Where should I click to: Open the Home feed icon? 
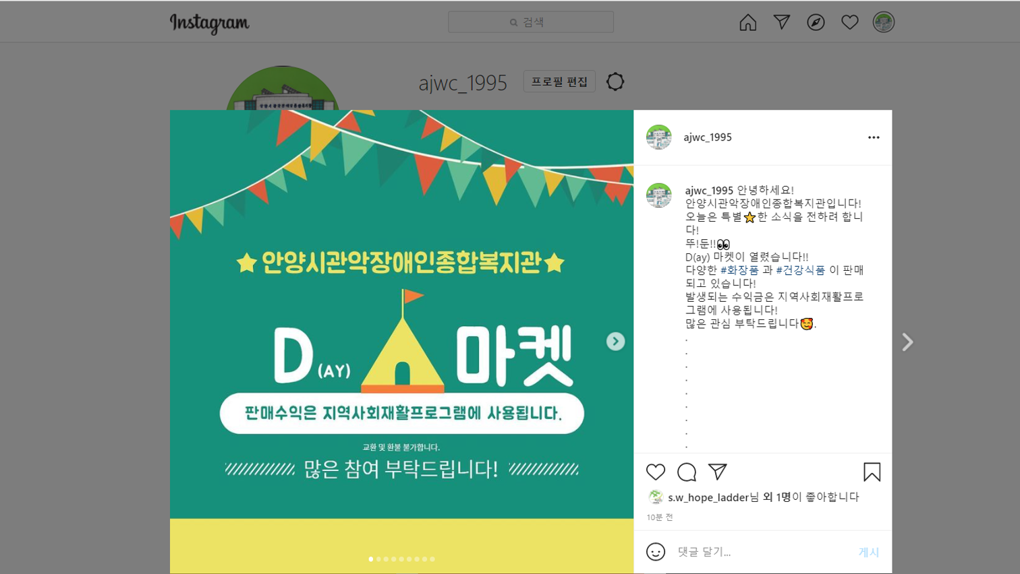[x=747, y=22]
